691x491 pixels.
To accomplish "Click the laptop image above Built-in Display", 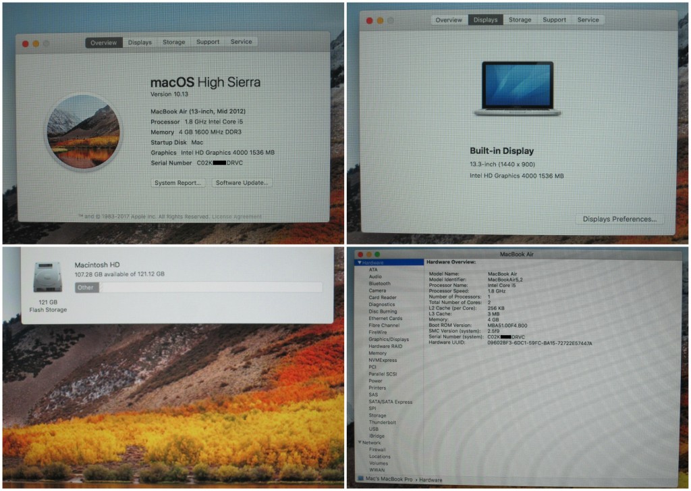I will pyautogui.click(x=518, y=88).
